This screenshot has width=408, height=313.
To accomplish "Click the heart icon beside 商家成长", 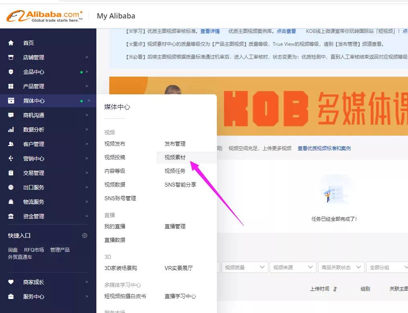I will tap(11, 282).
